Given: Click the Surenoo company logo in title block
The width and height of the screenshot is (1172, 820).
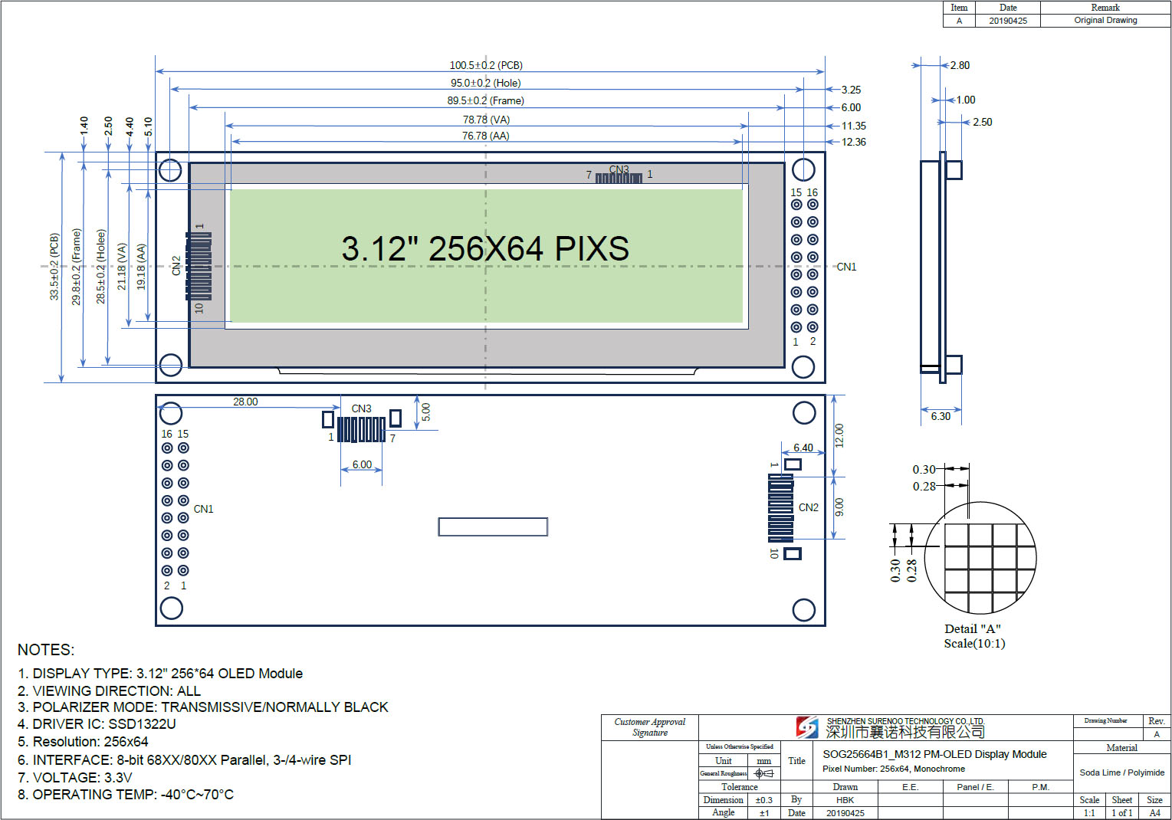Looking at the screenshot, I should 806,727.
